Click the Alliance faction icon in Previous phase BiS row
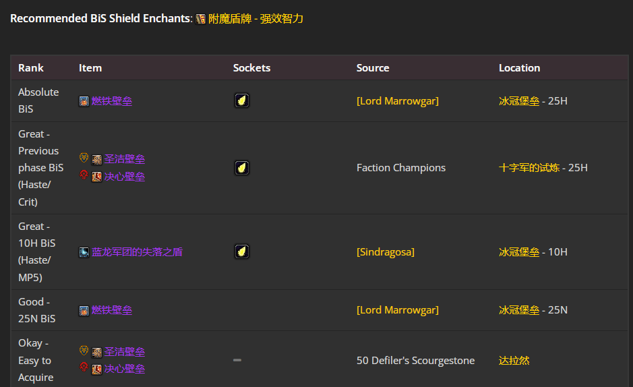The width and height of the screenshot is (633, 387). (84, 158)
